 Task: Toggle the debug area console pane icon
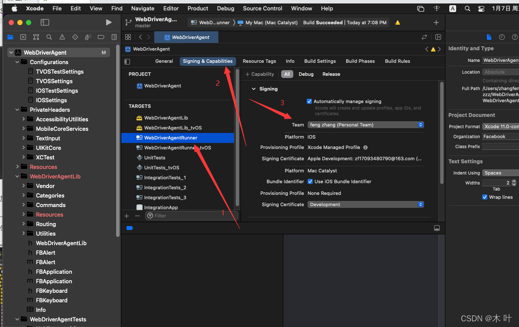point(437,228)
